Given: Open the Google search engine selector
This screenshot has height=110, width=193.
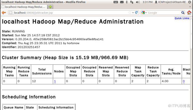Looking at the screenshot, I should click(144, 13).
